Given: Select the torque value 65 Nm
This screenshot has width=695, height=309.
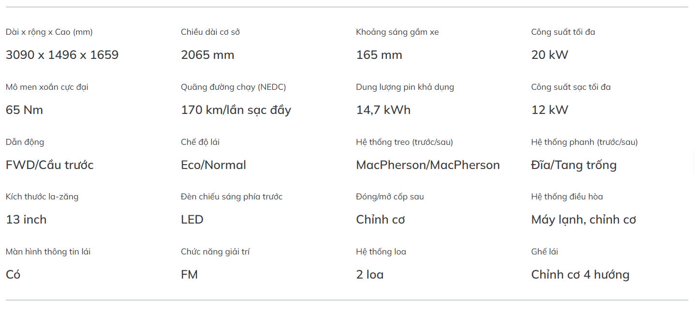Looking at the screenshot, I should click(x=24, y=110).
